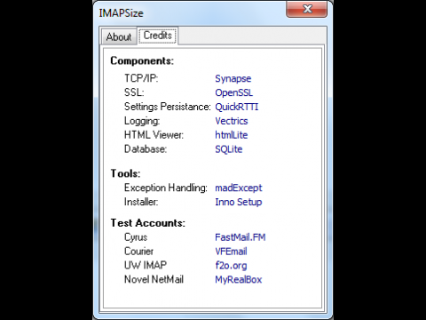
Task: Click the IMAPSize window title
Action: (121, 13)
